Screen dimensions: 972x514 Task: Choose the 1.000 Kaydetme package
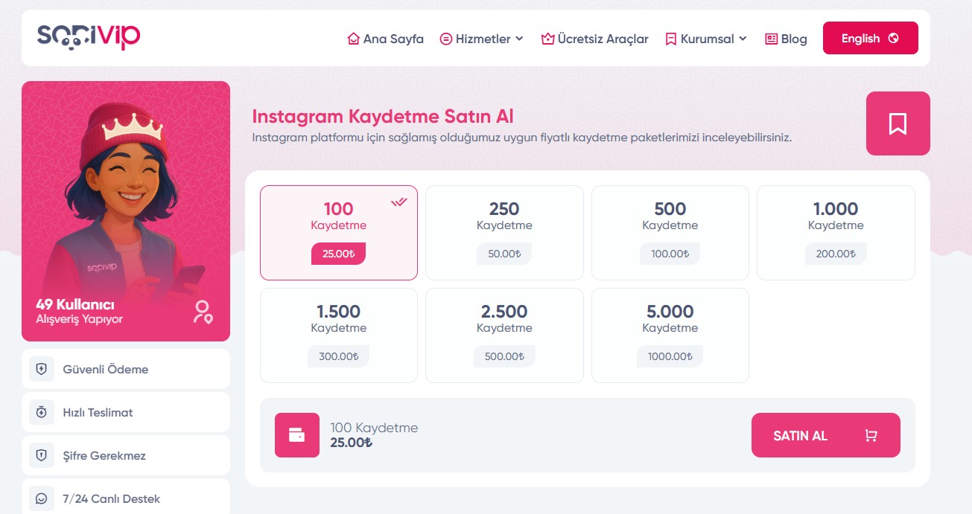[836, 232]
